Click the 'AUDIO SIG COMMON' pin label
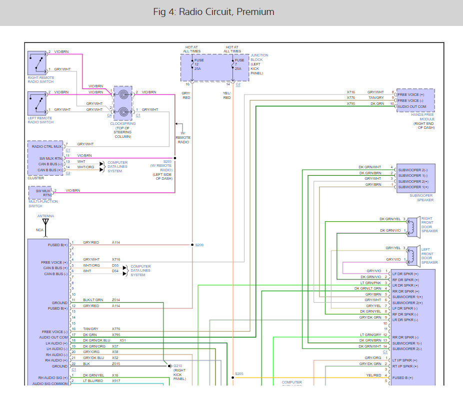 tap(50, 384)
